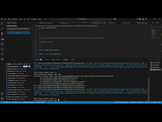Open the Copilot chat icon in title bar

[115, 19]
